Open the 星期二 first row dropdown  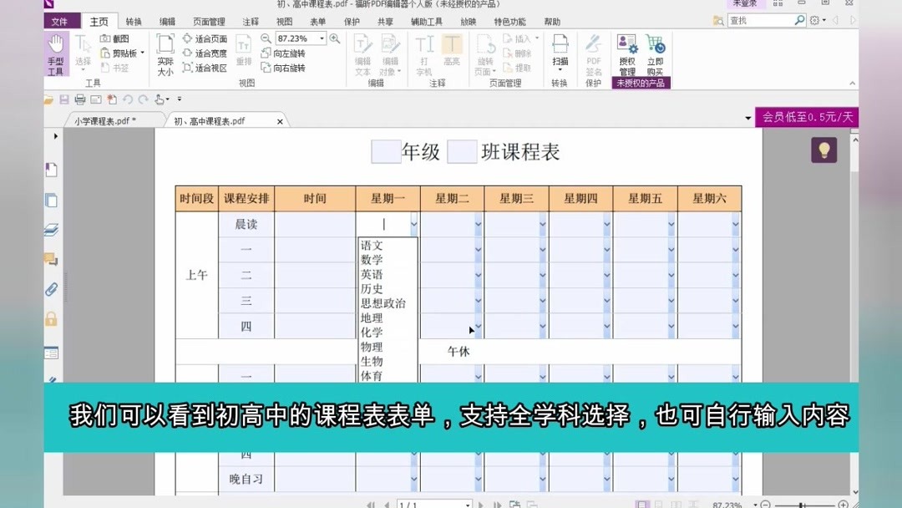478,224
